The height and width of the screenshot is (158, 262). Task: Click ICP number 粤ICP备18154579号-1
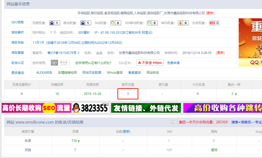[63, 53]
